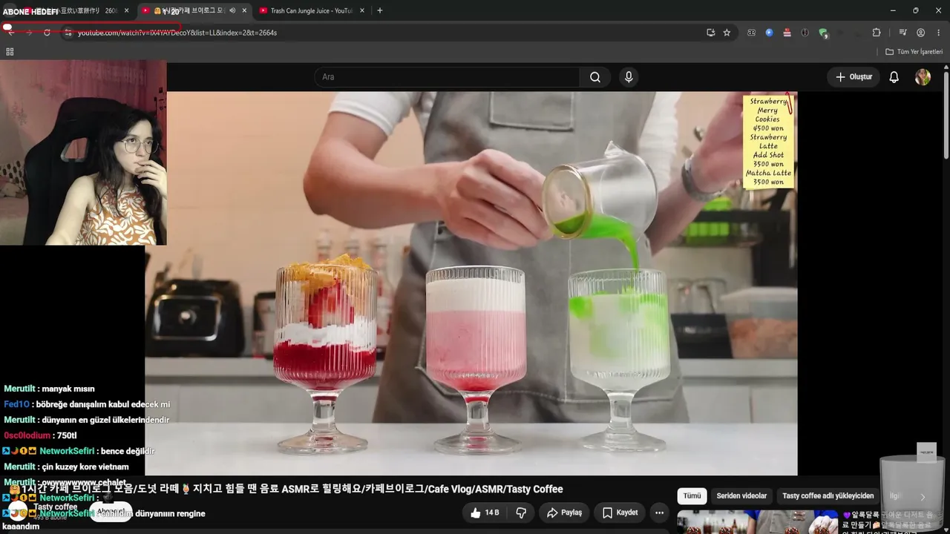Open the apps grid in bookmarks bar
Image resolution: width=950 pixels, height=534 pixels.
10,52
